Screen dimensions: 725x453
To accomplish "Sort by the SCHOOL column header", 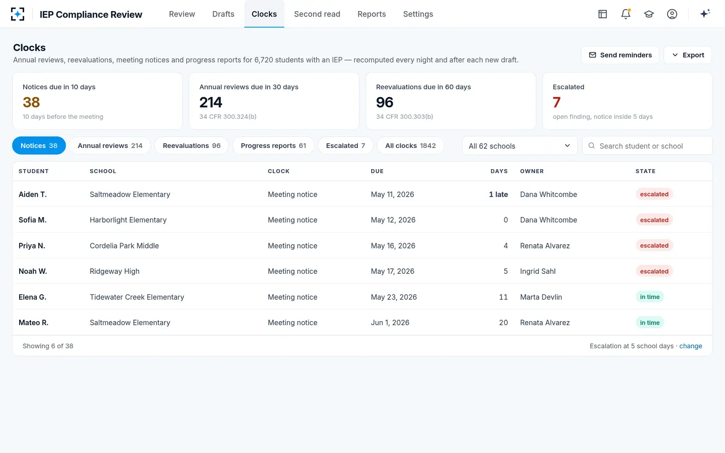I will pos(103,171).
